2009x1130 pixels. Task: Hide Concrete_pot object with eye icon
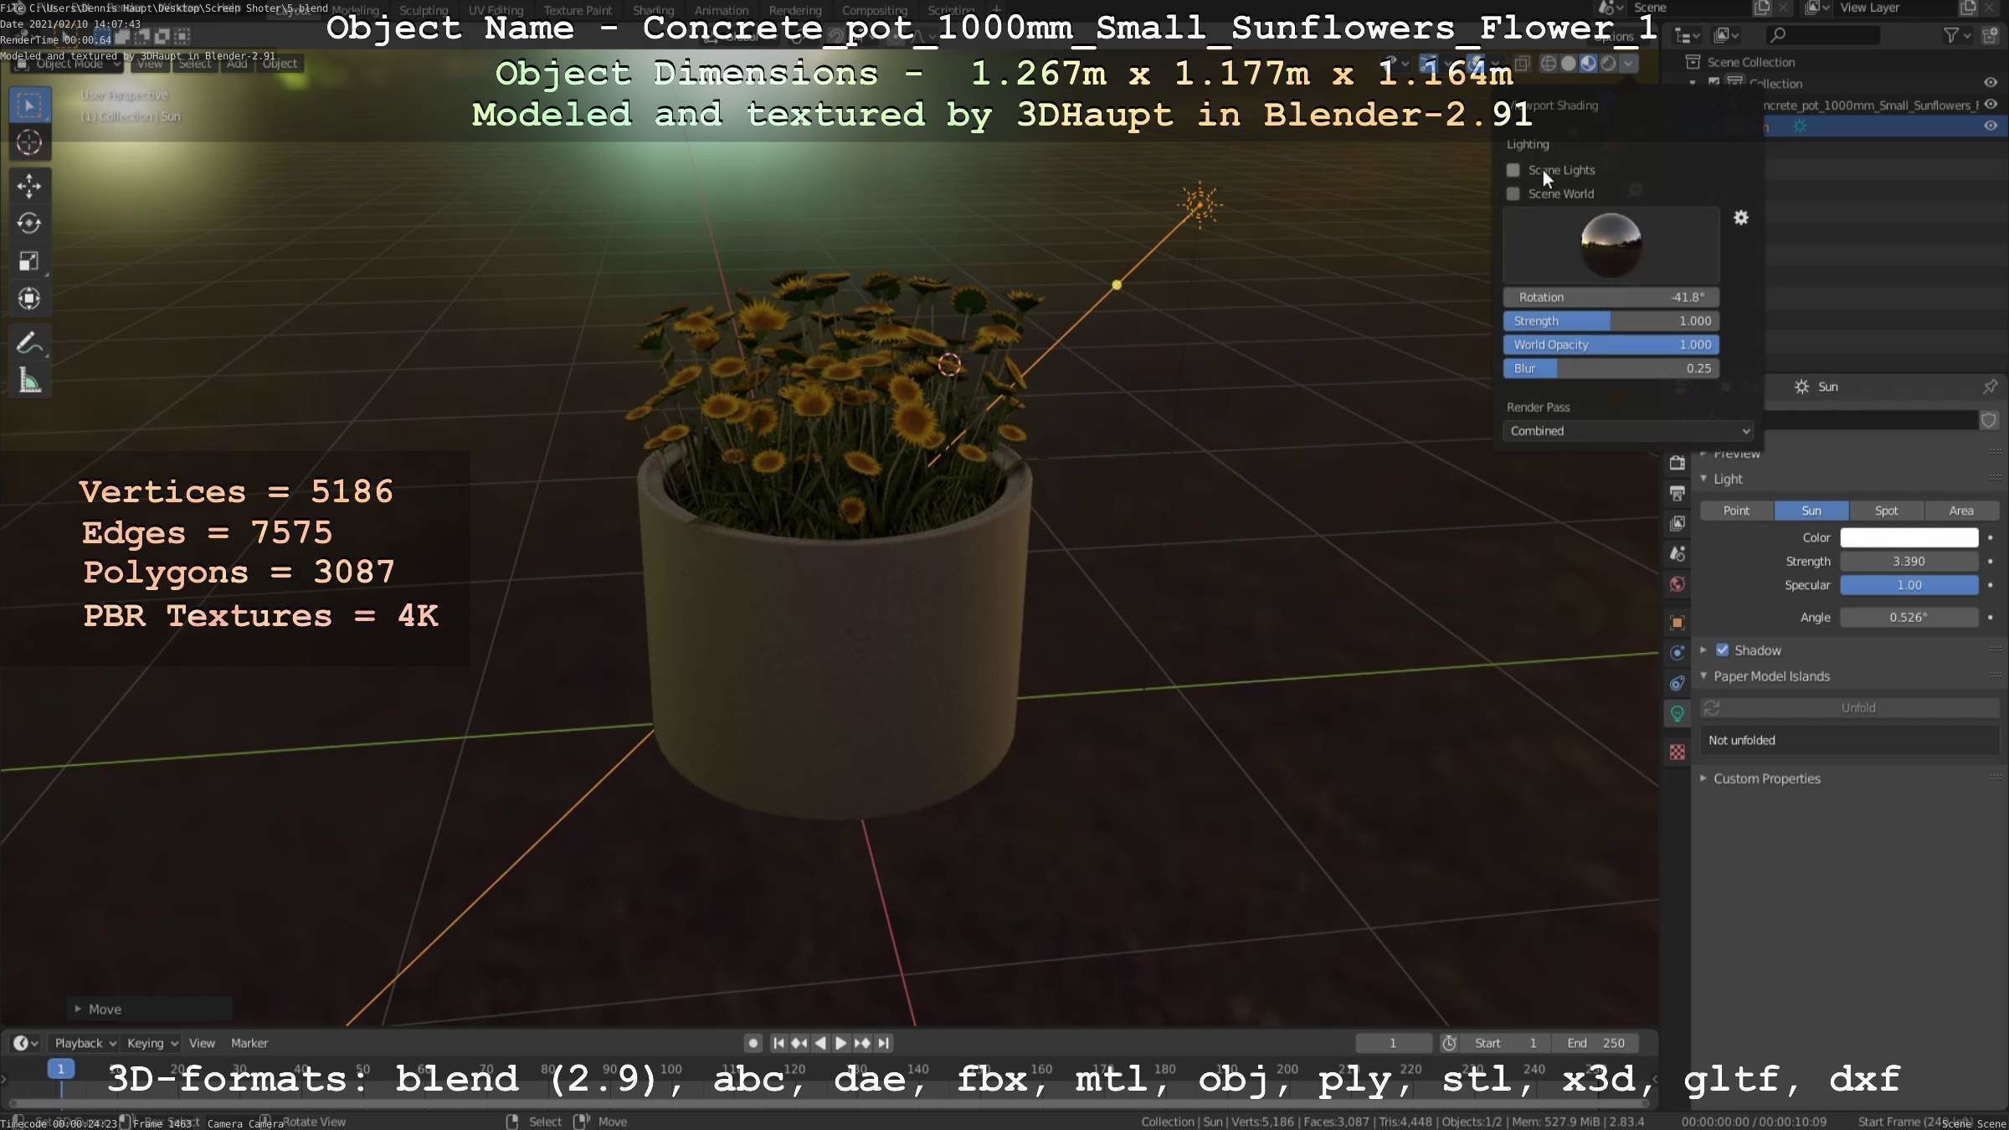[1991, 105]
